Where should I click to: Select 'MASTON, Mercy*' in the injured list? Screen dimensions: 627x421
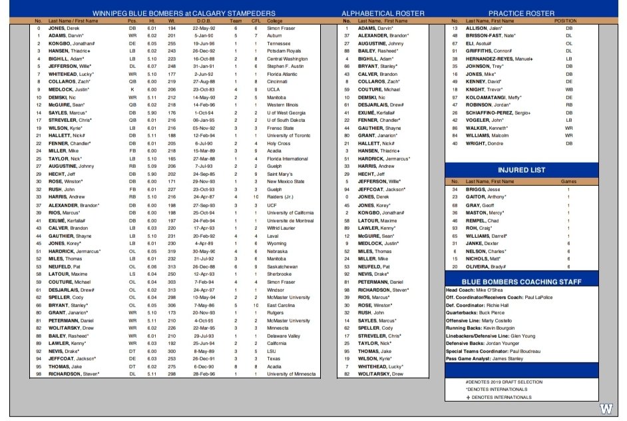(x=485, y=213)
